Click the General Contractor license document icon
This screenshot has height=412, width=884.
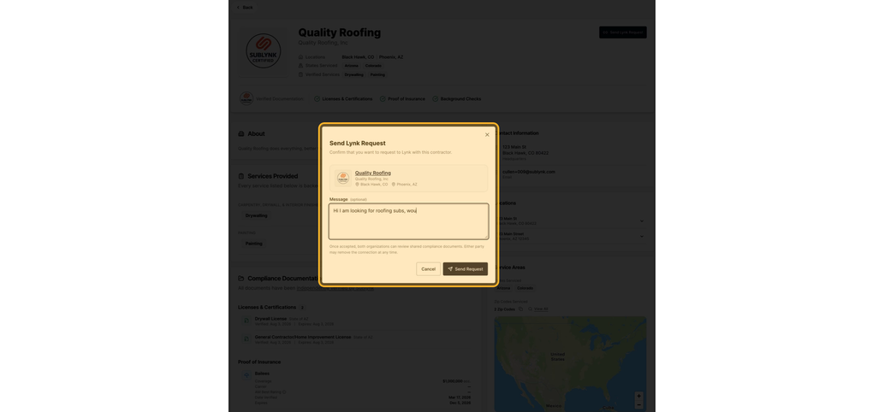[246, 339]
